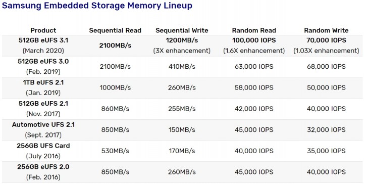Click the Samsung Embedded Storage Memory Lineup title
The width and height of the screenshot is (367, 184).
pyautogui.click(x=97, y=6)
